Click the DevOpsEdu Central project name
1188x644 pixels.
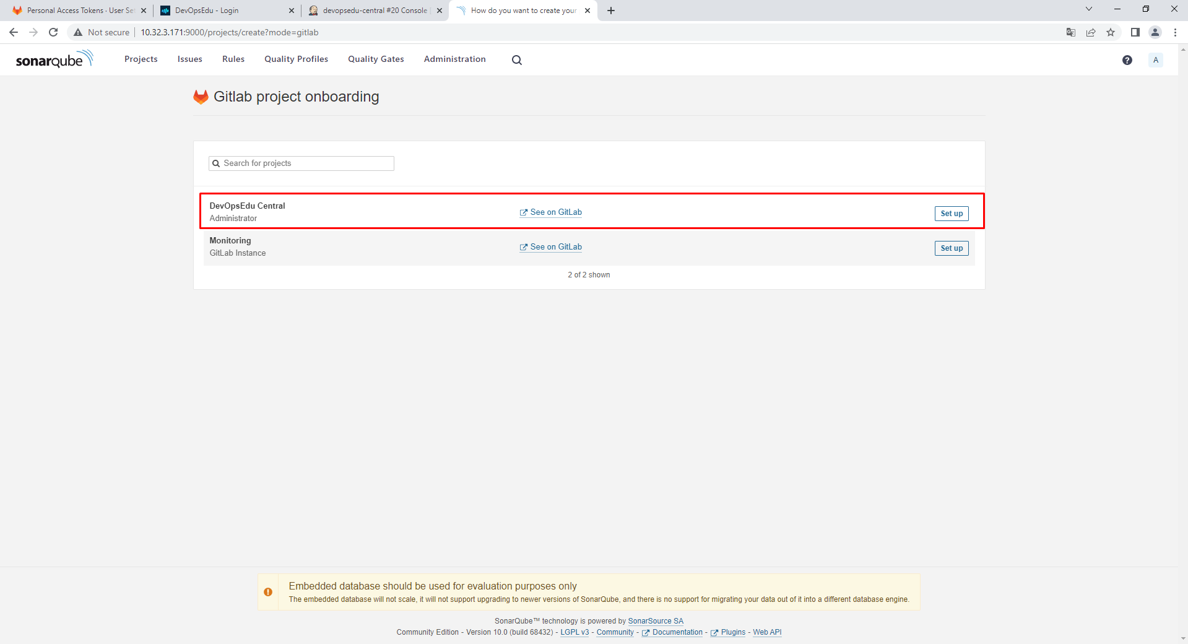click(248, 206)
